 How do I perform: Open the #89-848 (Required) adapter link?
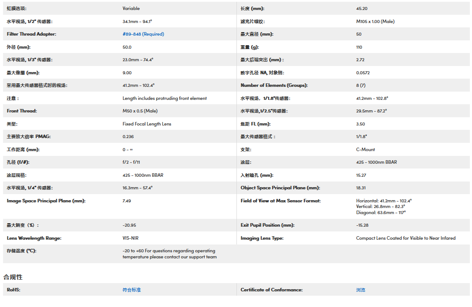(x=143, y=34)
